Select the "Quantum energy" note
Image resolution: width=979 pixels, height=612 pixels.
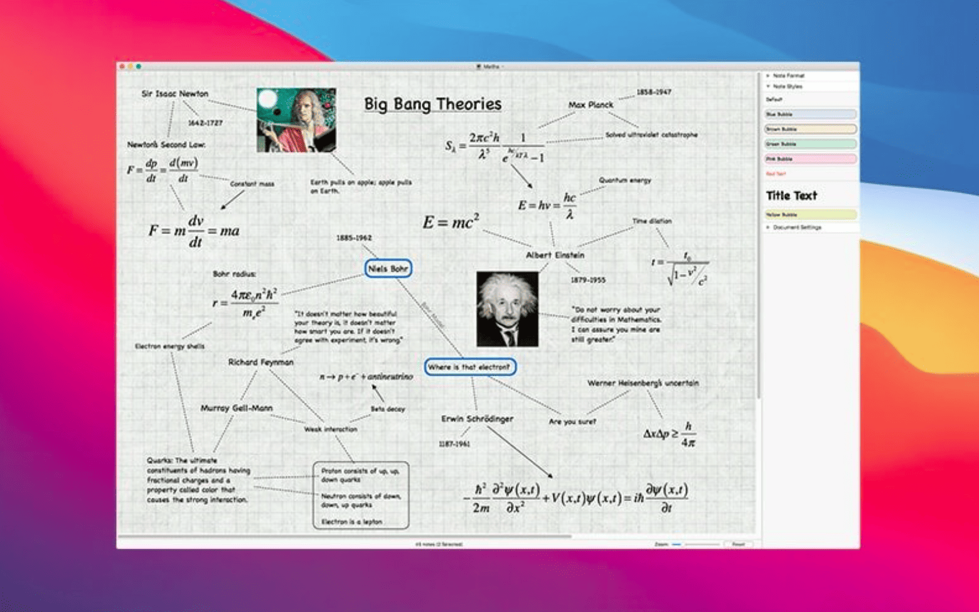pos(625,180)
